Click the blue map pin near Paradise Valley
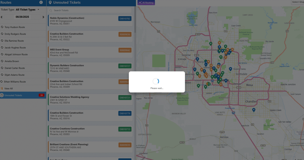This screenshot has height=160, width=304. click(x=230, y=69)
